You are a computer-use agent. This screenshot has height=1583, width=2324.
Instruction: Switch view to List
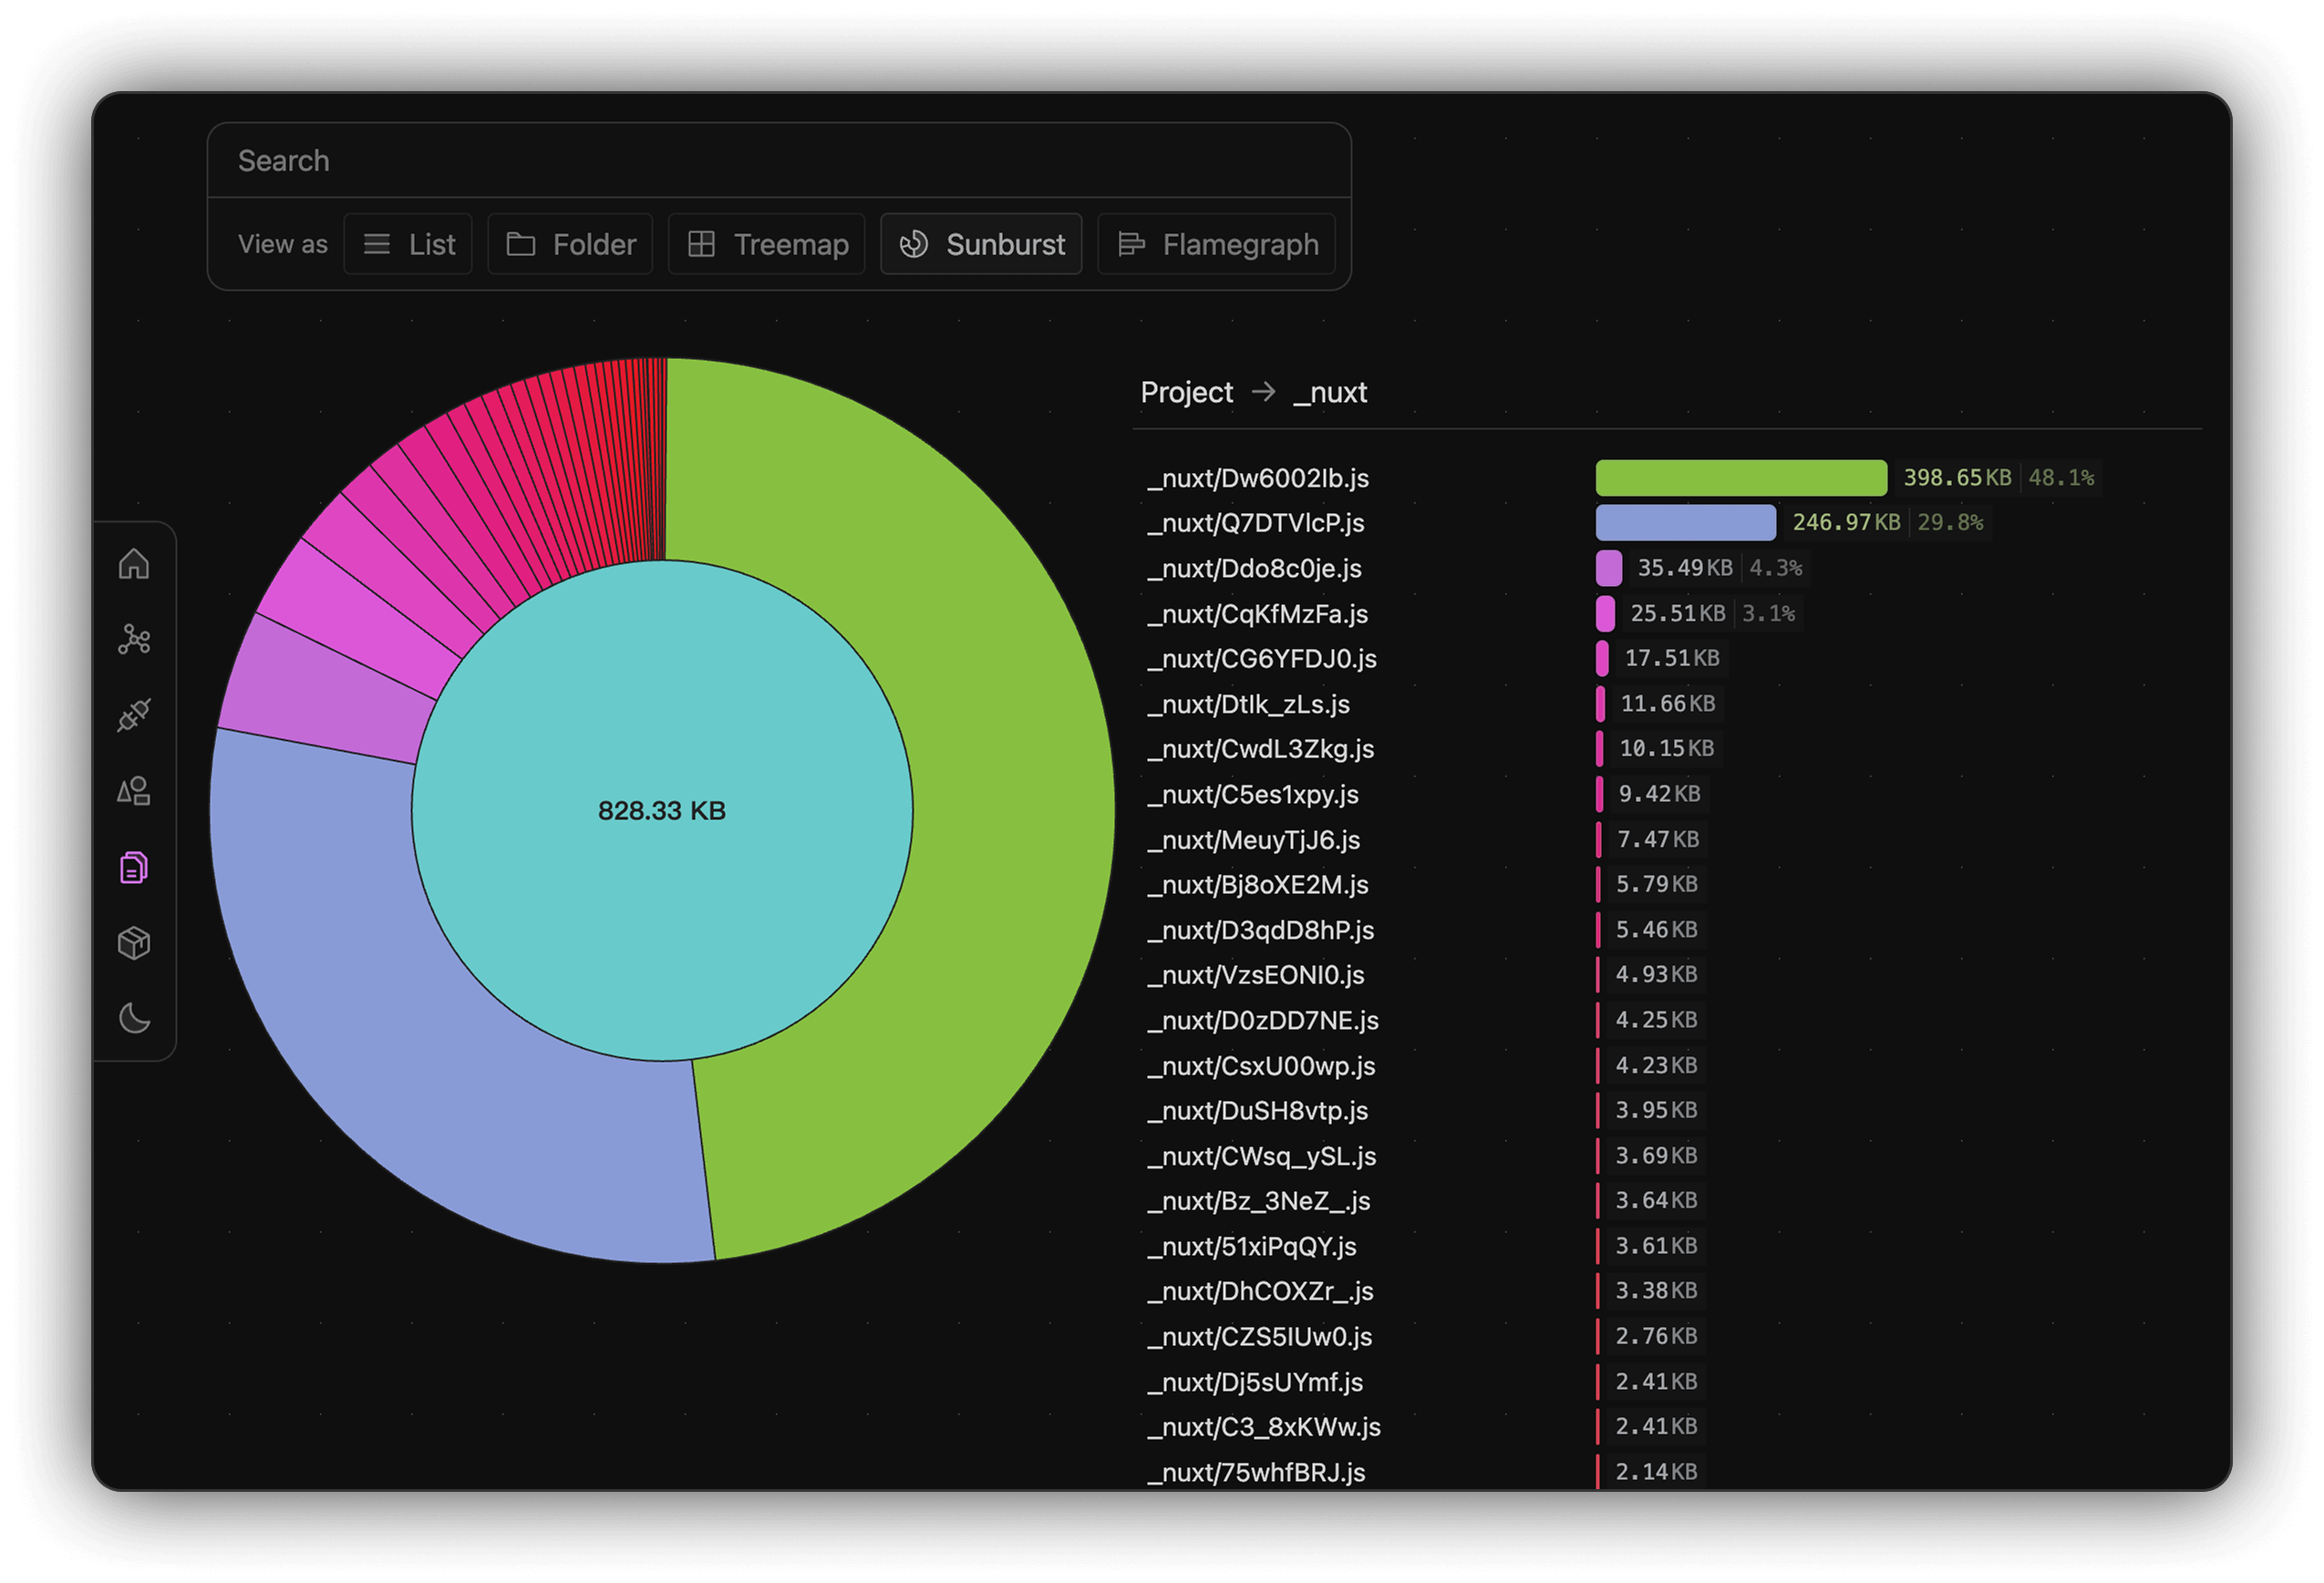(x=408, y=244)
